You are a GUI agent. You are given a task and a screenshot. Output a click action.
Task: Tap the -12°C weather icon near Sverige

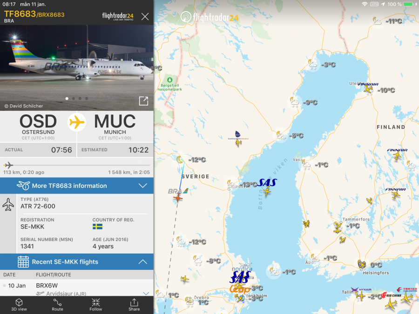[x=180, y=160]
